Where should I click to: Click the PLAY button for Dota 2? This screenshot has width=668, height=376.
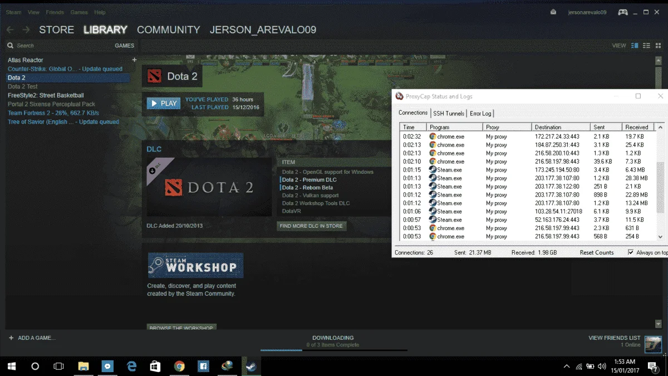[x=163, y=103]
